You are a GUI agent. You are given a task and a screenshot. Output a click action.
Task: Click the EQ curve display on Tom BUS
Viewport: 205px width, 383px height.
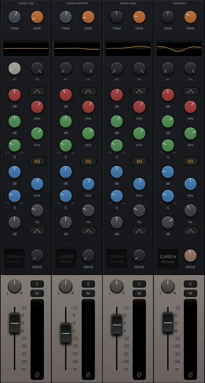pyautogui.click(x=179, y=48)
